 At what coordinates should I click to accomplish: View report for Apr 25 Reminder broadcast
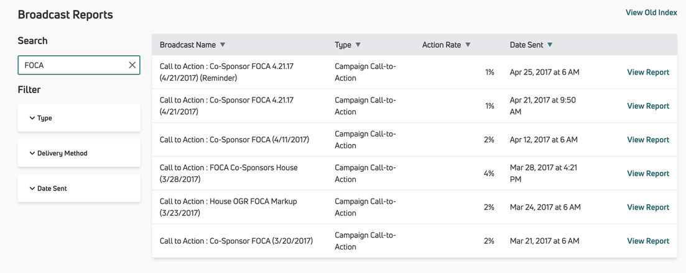pyautogui.click(x=647, y=72)
